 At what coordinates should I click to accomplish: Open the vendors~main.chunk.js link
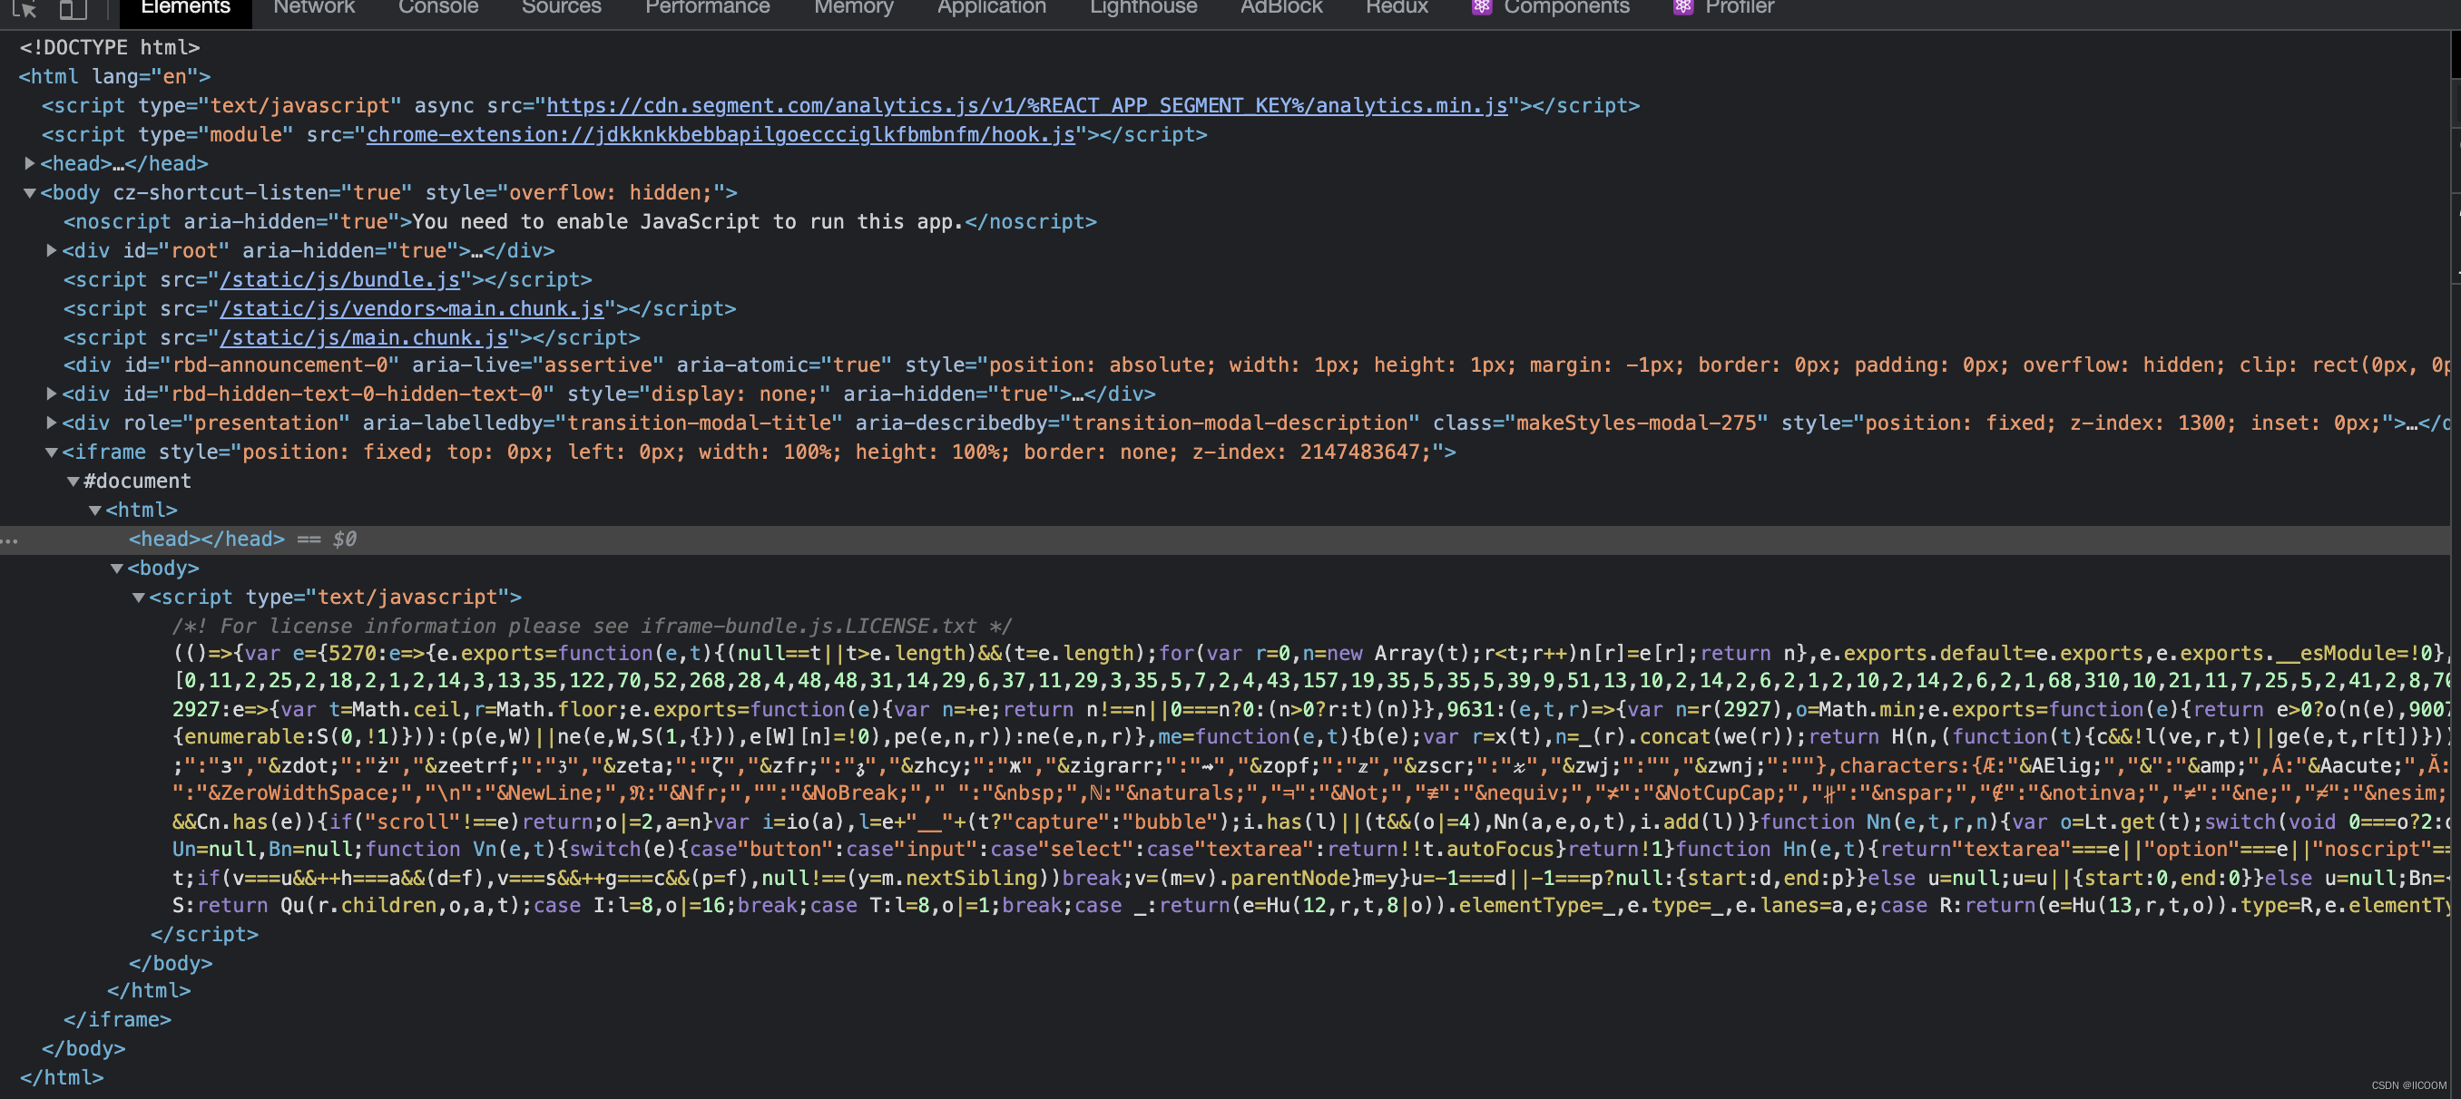pyautogui.click(x=412, y=308)
